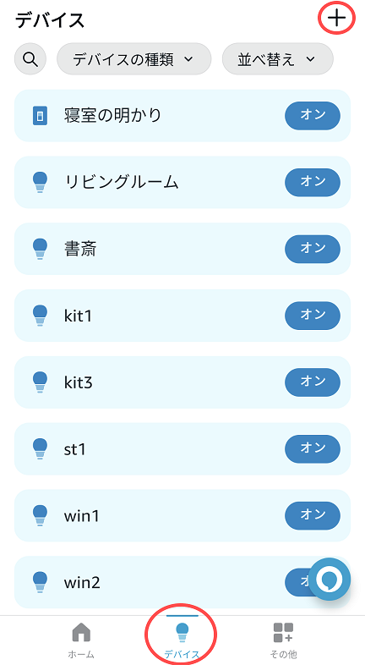This screenshot has height=665, width=365.
Task: Tap the Alexa voice assistant bubble
Action: [330, 579]
